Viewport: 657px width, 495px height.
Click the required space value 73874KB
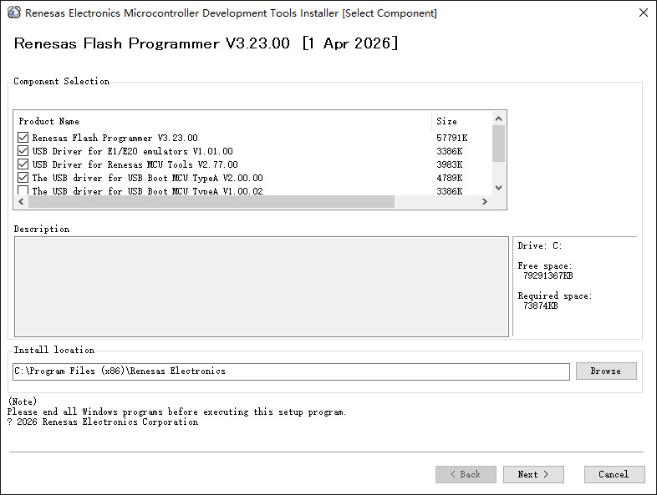click(x=541, y=306)
